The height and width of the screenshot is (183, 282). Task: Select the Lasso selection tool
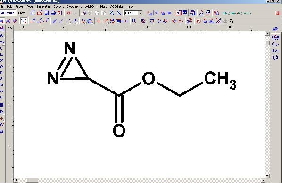(24, 21)
